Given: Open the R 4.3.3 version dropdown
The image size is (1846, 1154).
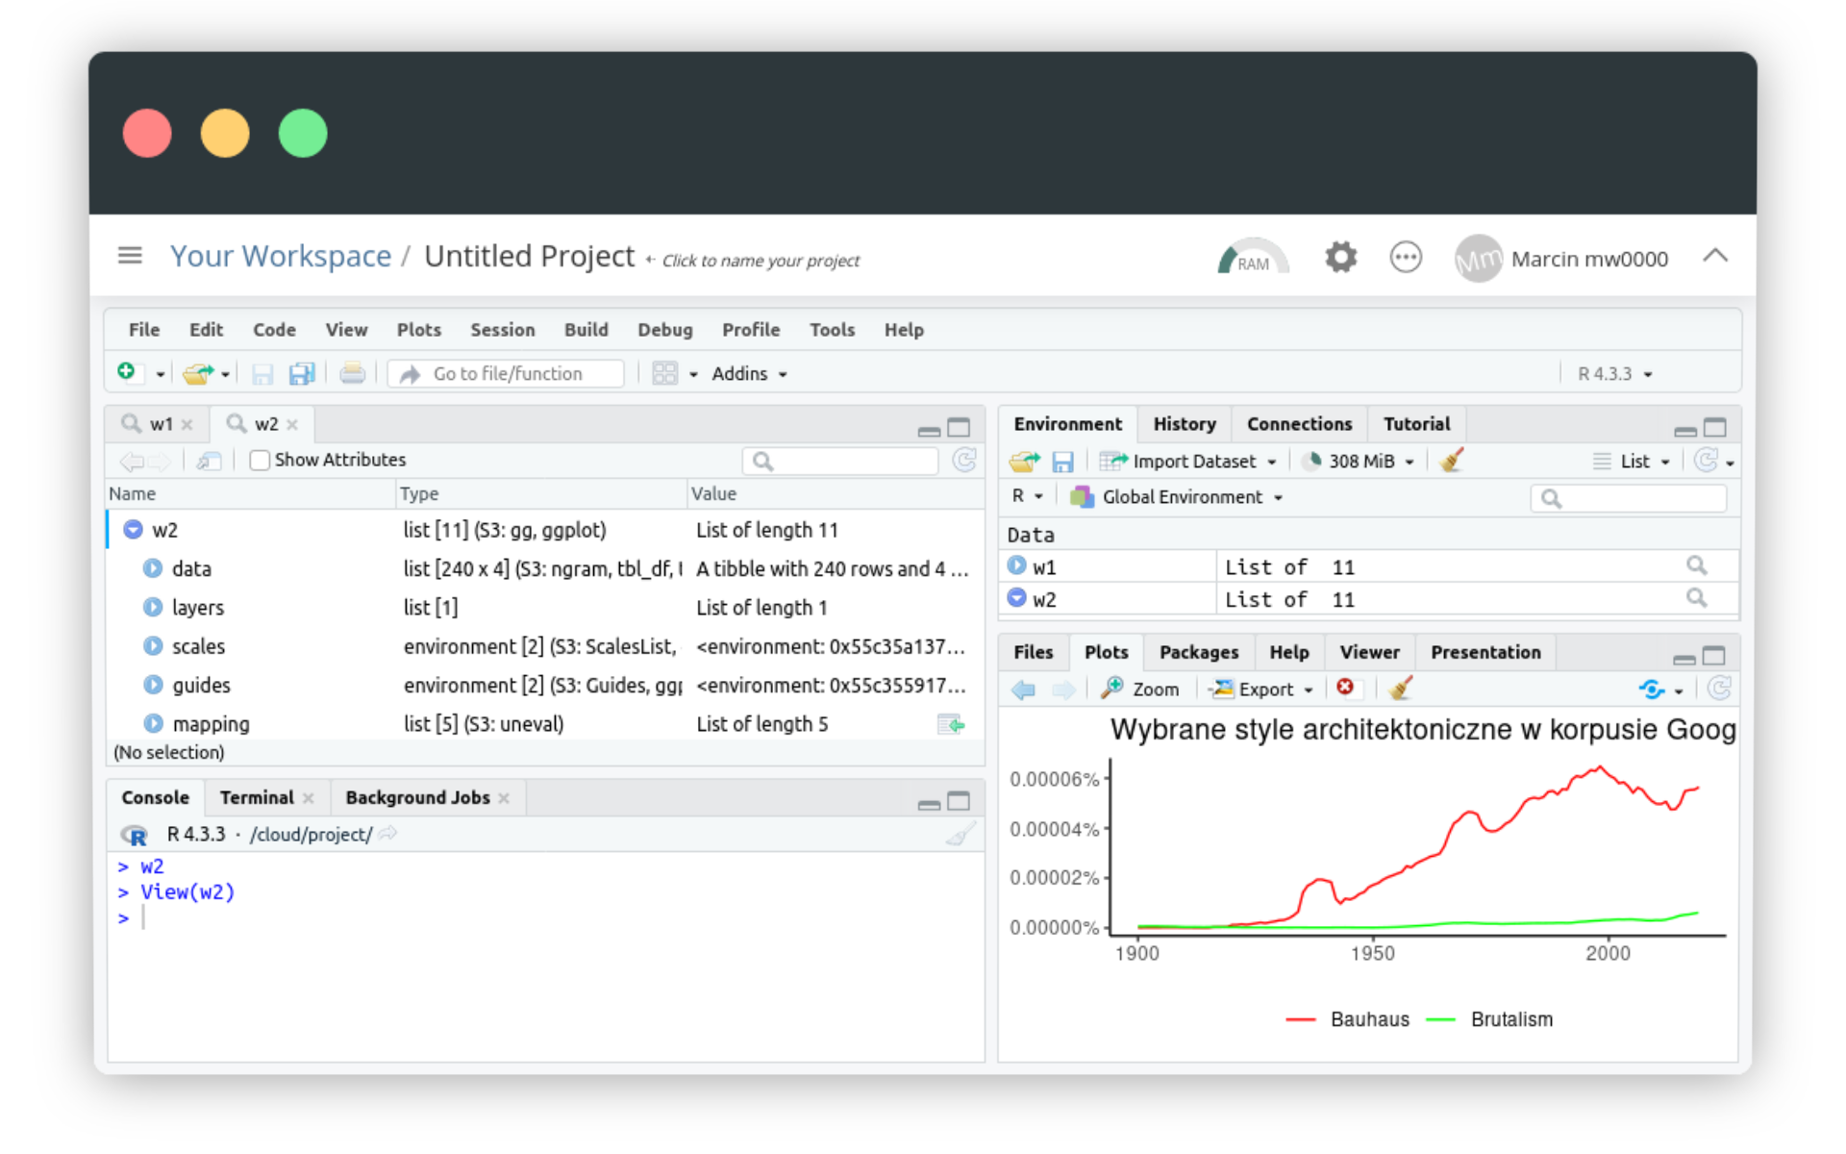Looking at the screenshot, I should pos(1614,374).
